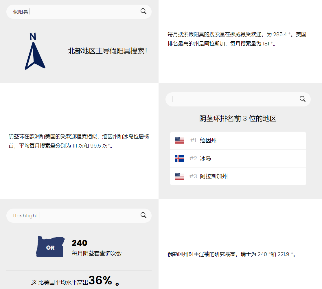Image resolution: width=322 pixels, height=289 pixels.
Task: Click the paragraph about 缅因州和冰岛位居榜首
Action: (x=79, y=141)
